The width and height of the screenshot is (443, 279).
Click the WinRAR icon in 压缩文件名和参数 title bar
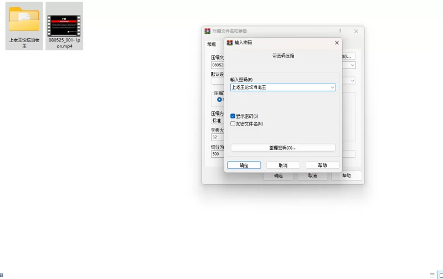coord(207,31)
